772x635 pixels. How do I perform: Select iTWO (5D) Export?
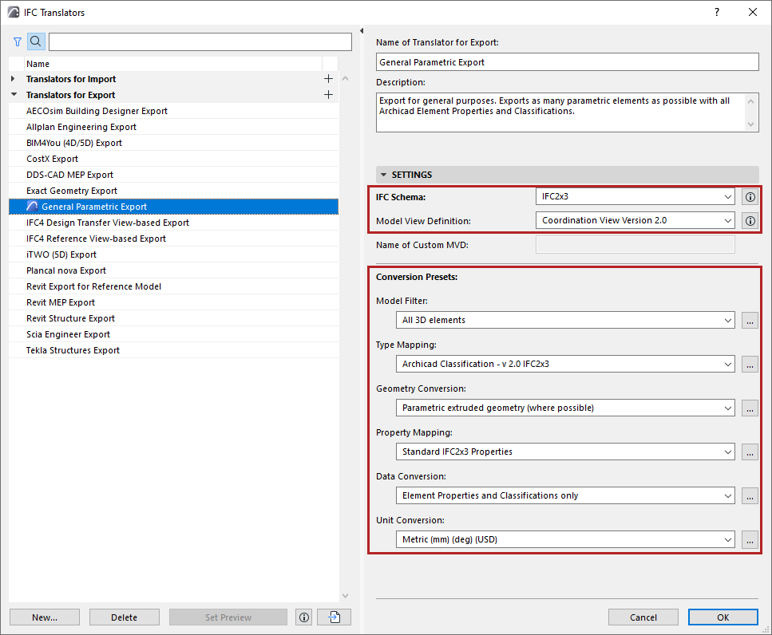coord(173,254)
